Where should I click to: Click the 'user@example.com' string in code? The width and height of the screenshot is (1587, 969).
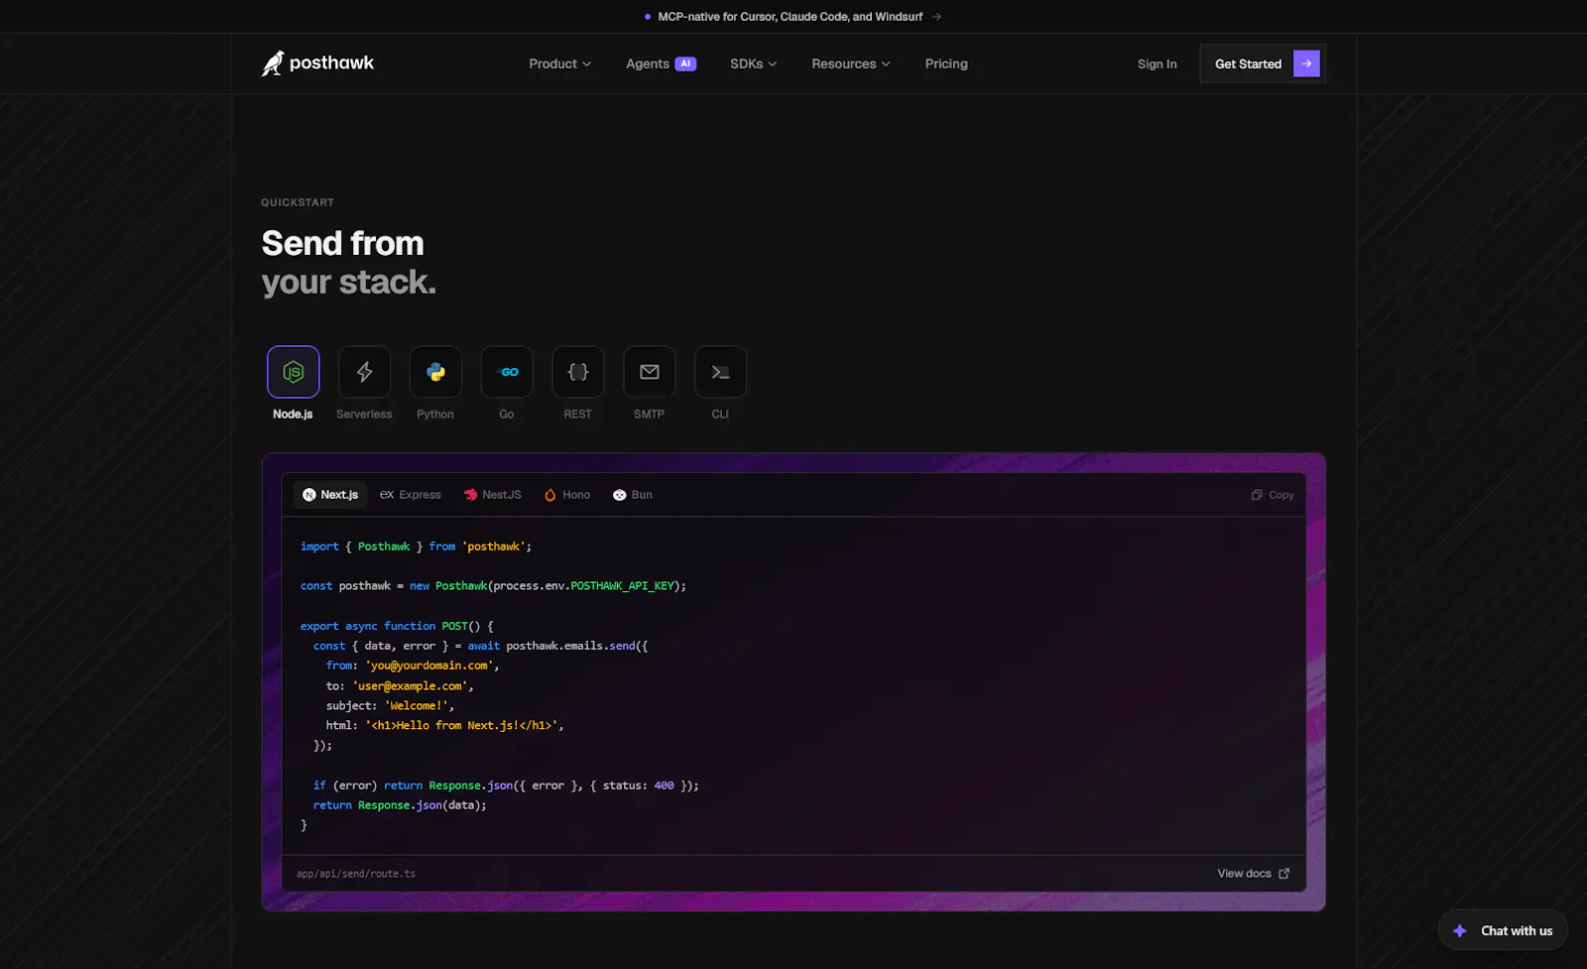(x=410, y=685)
